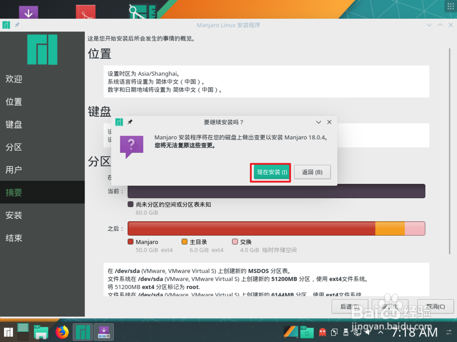Click the red Manjaro partition bar segment
The image size is (457, 342).
coord(251,228)
